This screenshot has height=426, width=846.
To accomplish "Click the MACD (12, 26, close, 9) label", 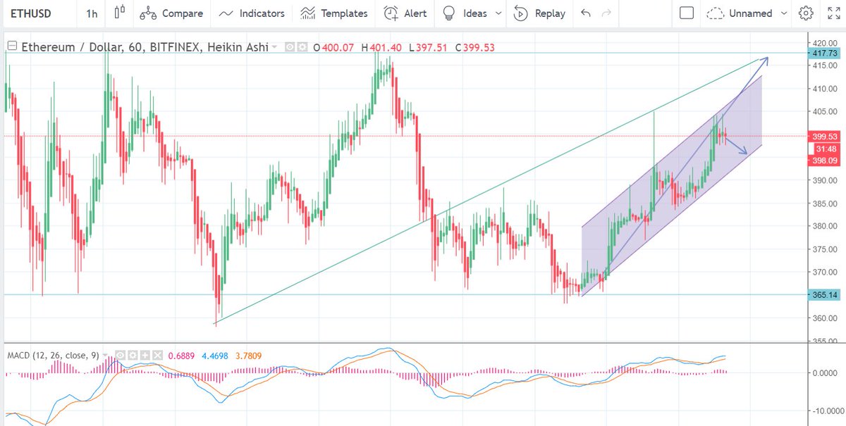I will tap(52, 356).
